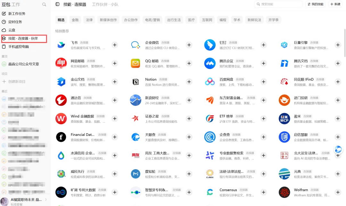Select the 开学季 category tab
This screenshot has width=346, height=206.
click(x=273, y=20)
